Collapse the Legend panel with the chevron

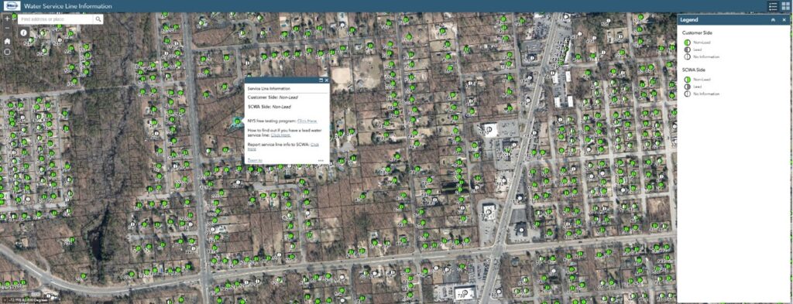pyautogui.click(x=773, y=19)
